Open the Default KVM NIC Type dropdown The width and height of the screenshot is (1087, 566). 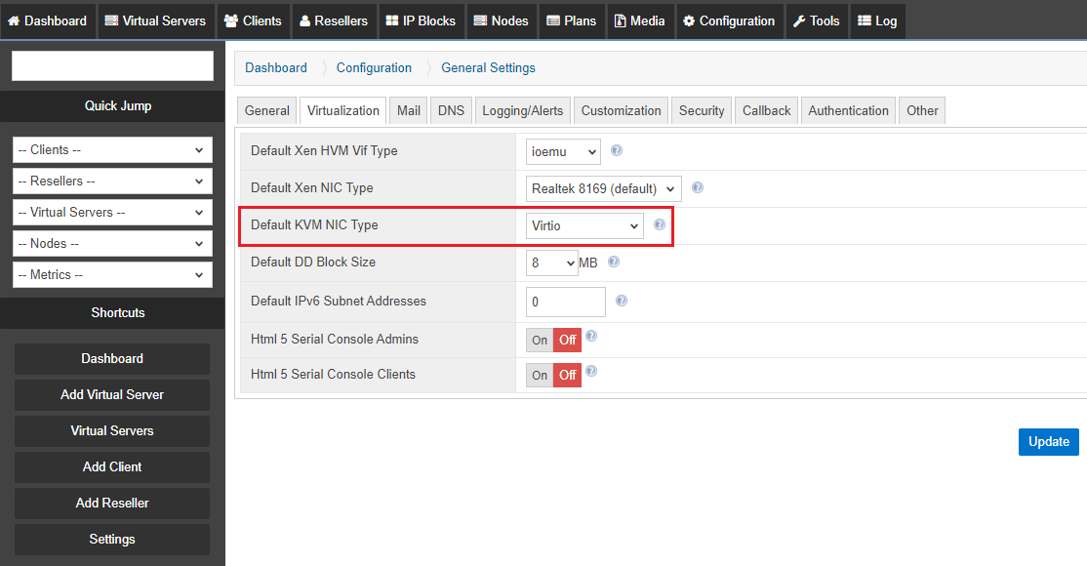tap(584, 226)
